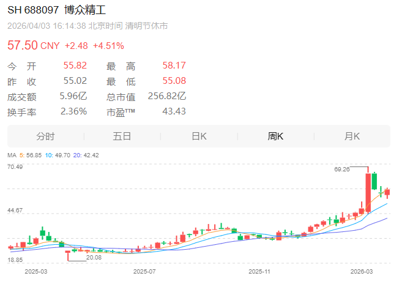
Task: Click the 20.08 low price annotation
Action: (94, 258)
